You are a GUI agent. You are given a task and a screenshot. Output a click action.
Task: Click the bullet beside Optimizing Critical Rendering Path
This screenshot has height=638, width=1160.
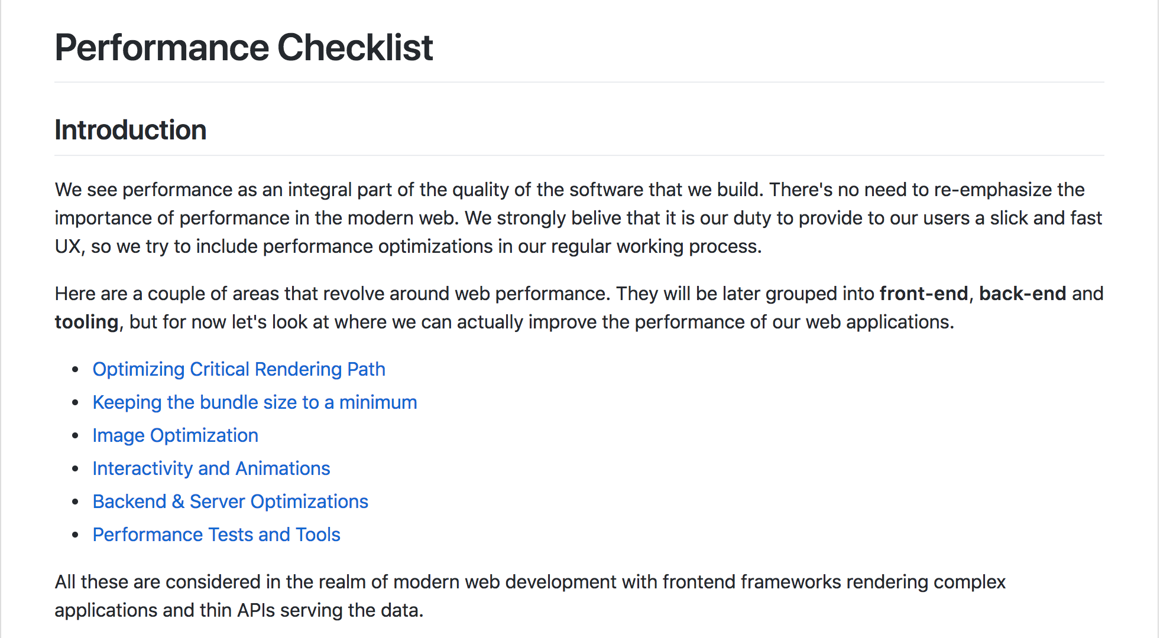(75, 370)
